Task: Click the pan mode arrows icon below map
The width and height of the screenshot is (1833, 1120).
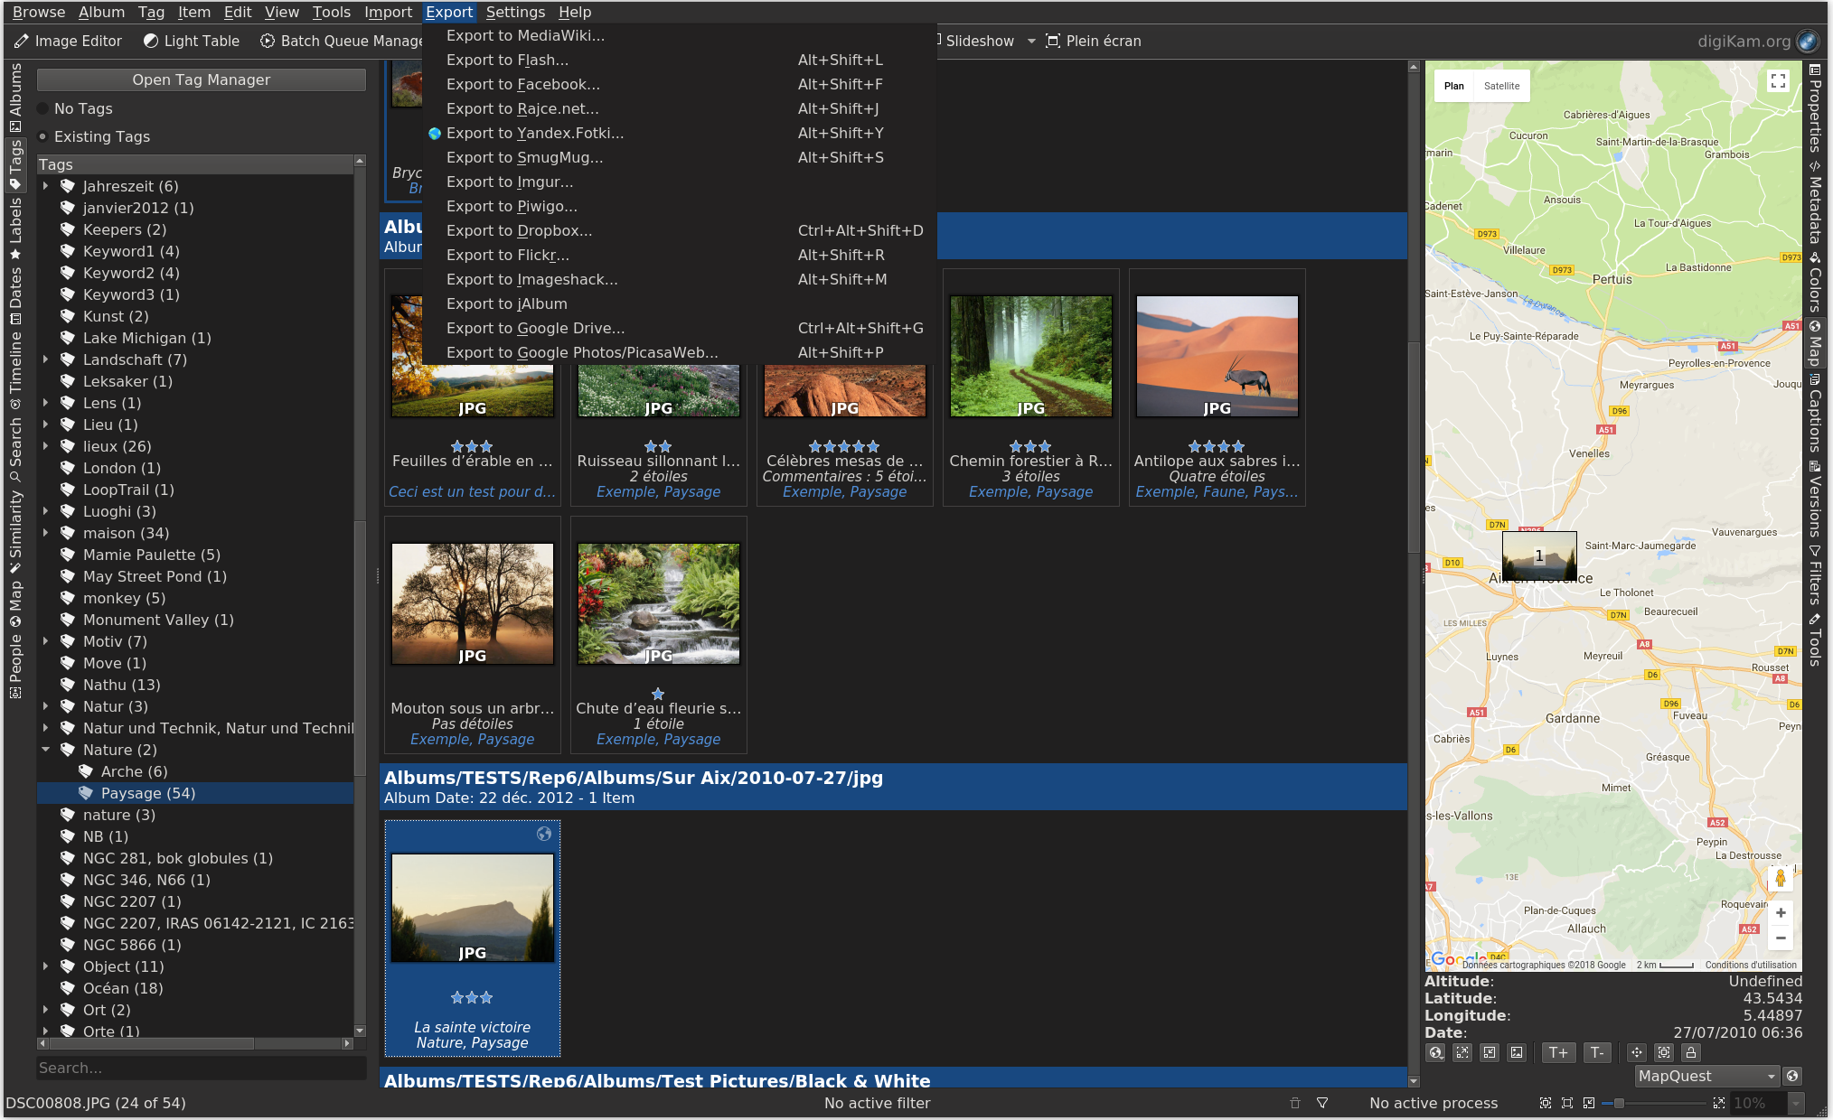Action: [1636, 1052]
